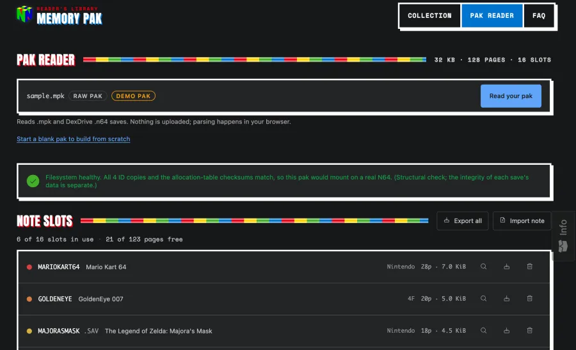Inspect the MAJORASMASK note with magnifier icon
Image resolution: width=576 pixels, height=350 pixels.
pos(483,331)
